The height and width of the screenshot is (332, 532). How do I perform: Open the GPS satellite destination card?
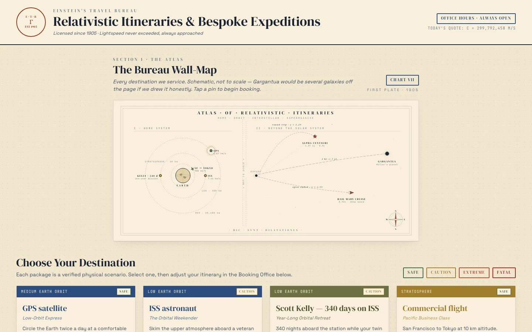[x=76, y=309]
